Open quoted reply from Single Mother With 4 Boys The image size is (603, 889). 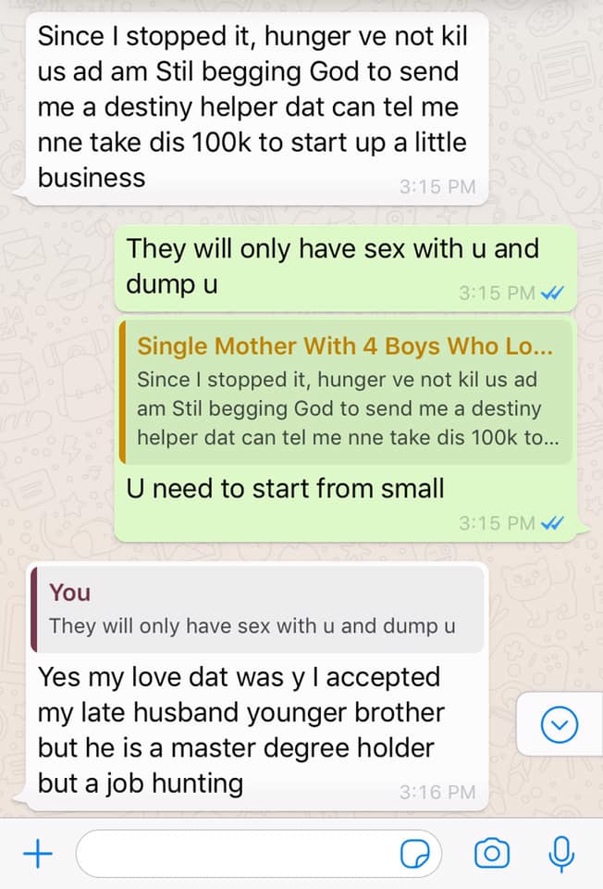345,392
